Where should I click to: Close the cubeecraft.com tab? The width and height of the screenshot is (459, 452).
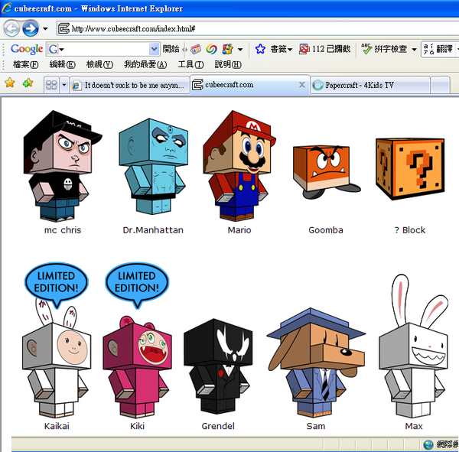pos(302,85)
